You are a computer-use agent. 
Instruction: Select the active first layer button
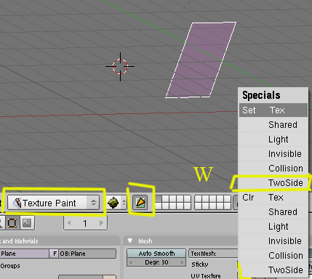(x=159, y=199)
